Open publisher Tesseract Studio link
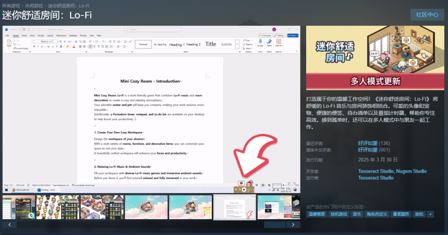 click(x=376, y=178)
